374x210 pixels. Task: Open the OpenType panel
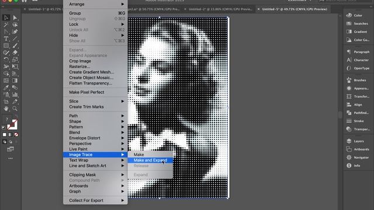358,68
